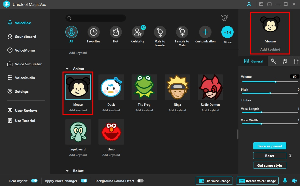Open User Reviews

[x=22, y=111]
